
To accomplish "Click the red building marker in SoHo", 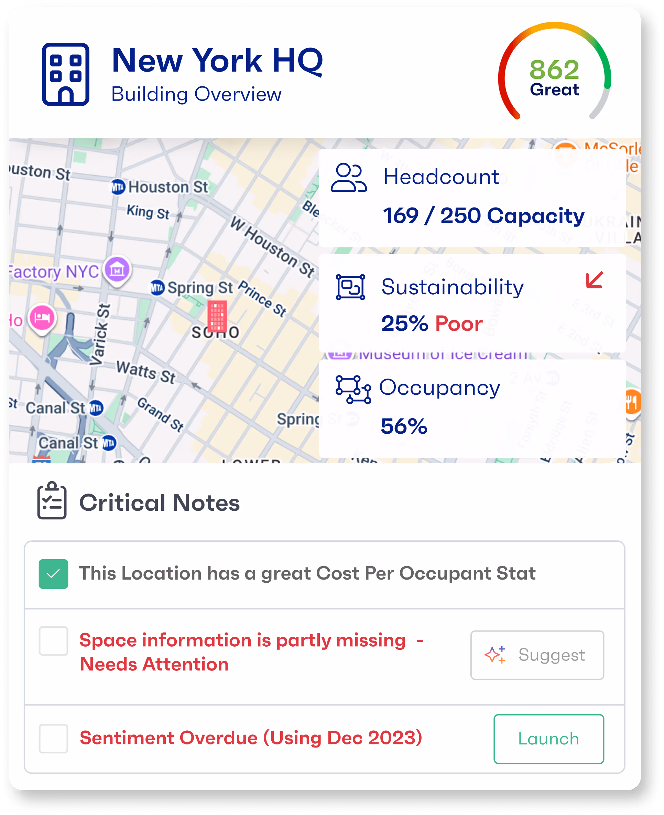I will (x=217, y=316).
